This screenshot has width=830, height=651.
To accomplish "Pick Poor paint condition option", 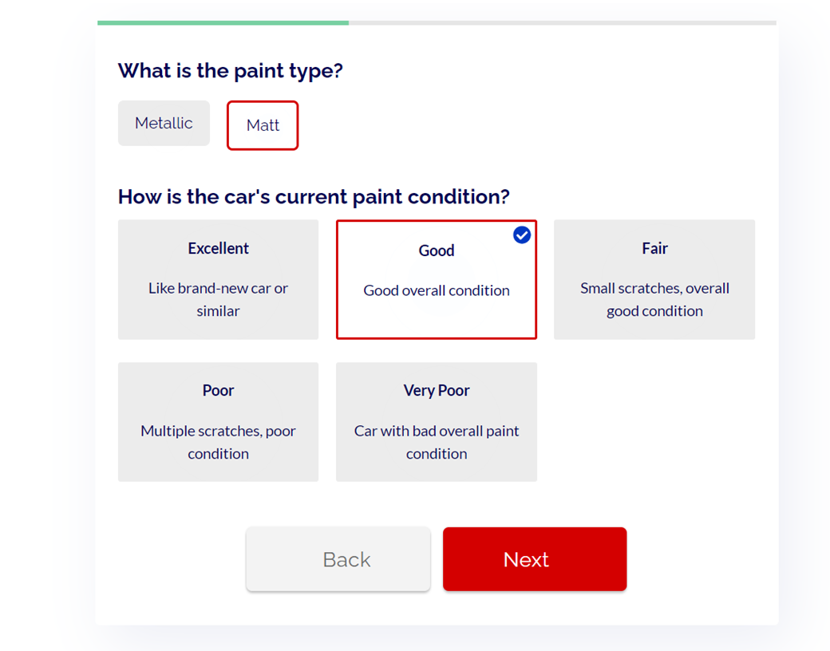I will pyautogui.click(x=218, y=422).
